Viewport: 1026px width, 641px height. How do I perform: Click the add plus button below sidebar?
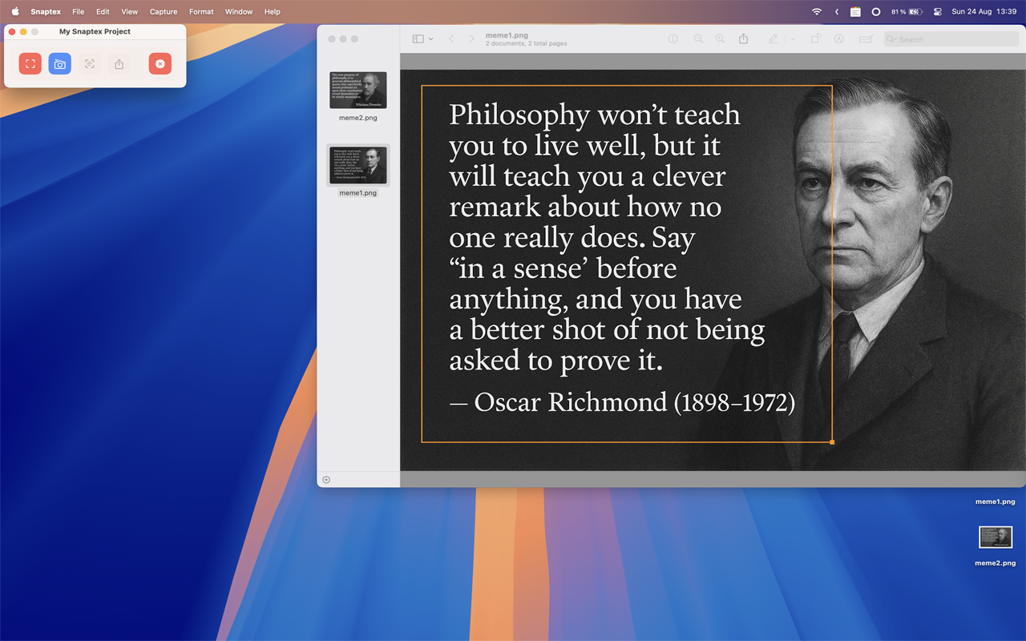326,480
